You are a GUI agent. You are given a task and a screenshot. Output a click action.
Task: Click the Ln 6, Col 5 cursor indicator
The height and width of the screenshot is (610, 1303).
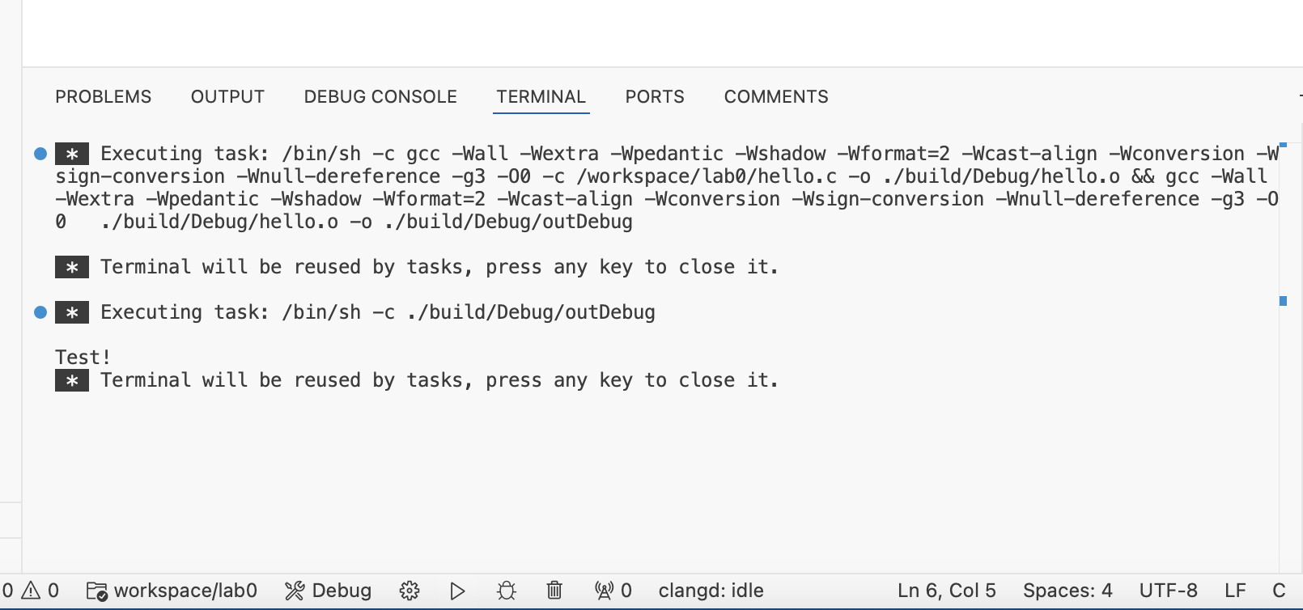[946, 591]
